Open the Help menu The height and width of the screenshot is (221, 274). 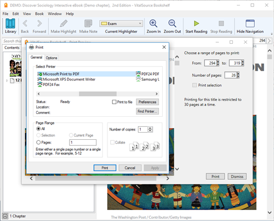tap(70, 14)
